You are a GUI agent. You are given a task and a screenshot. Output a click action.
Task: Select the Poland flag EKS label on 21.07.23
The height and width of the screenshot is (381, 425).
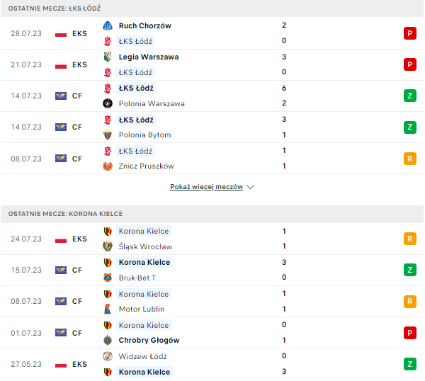click(x=71, y=64)
